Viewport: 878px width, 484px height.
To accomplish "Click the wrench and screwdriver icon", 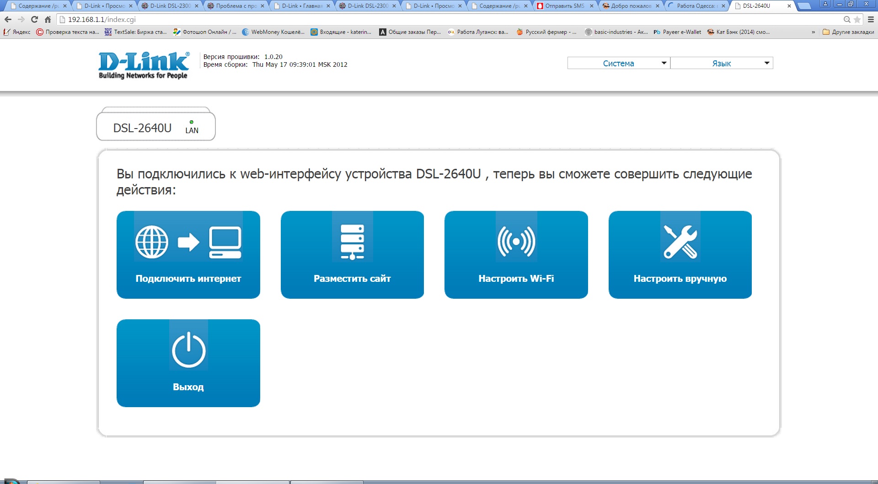I will [x=680, y=242].
